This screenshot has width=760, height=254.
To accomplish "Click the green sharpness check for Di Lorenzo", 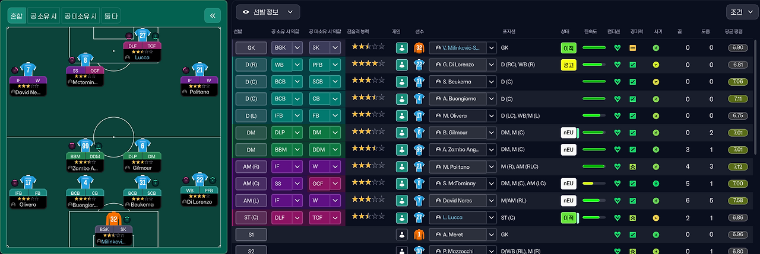I will point(633,65).
